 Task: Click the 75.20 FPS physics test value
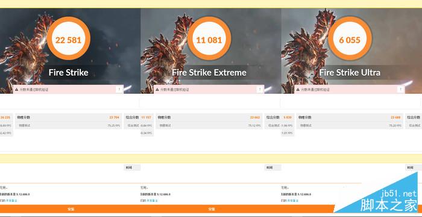(395, 125)
